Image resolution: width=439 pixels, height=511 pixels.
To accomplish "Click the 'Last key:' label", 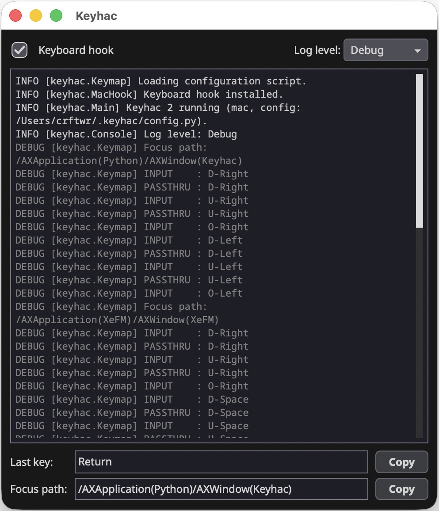I will tap(32, 462).
